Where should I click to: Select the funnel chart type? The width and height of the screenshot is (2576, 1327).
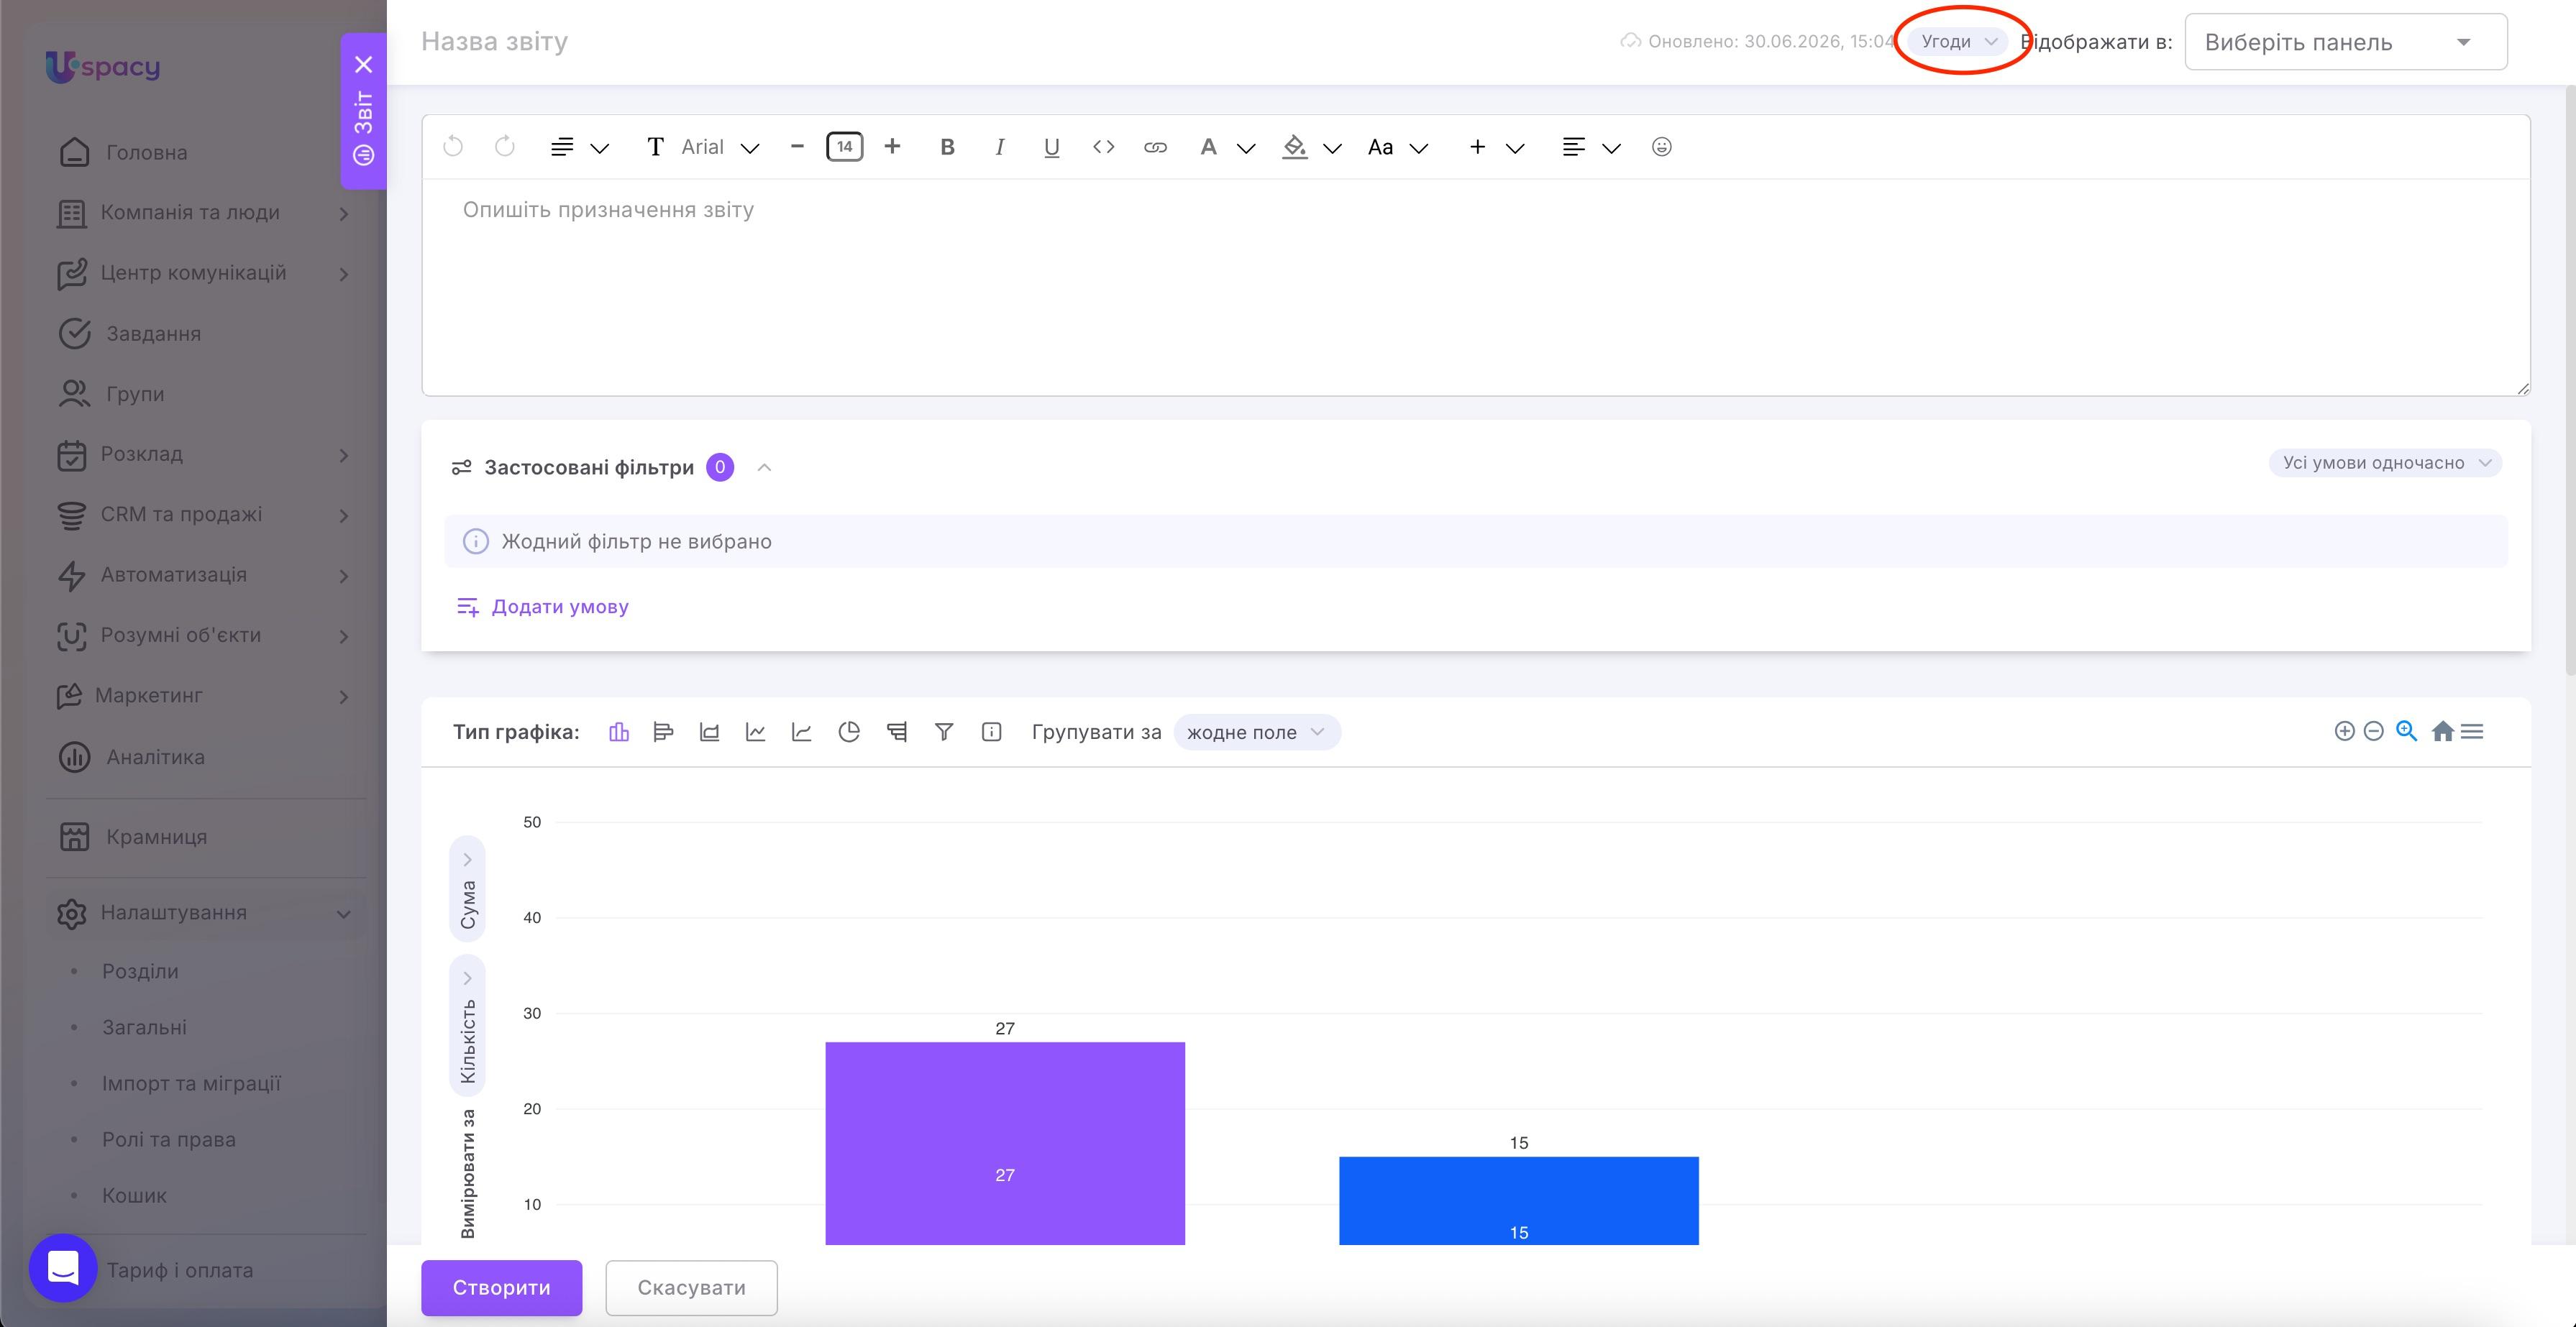pos(944,733)
